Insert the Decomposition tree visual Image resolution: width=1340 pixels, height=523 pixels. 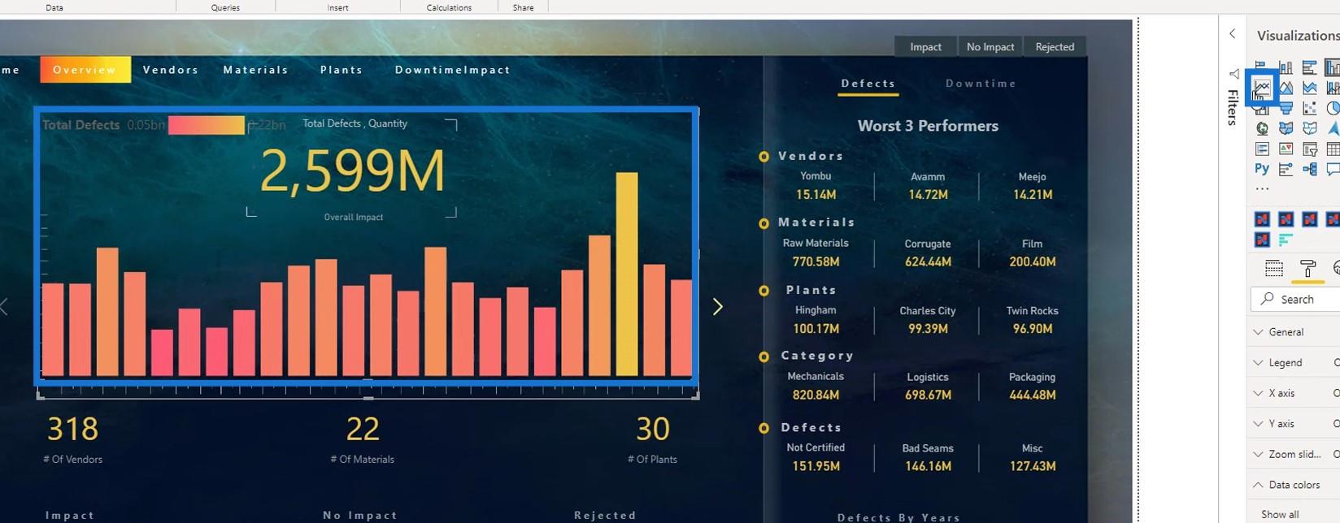(x=1309, y=169)
